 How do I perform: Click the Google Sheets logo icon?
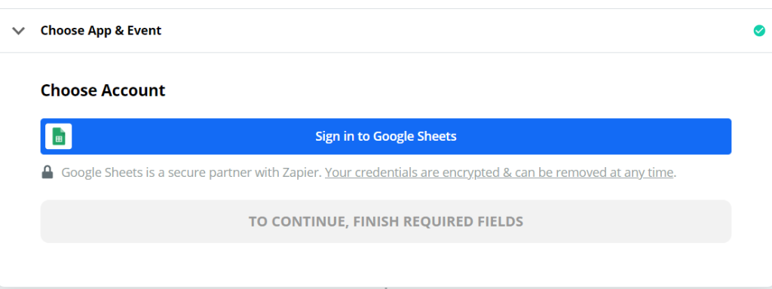pos(59,136)
